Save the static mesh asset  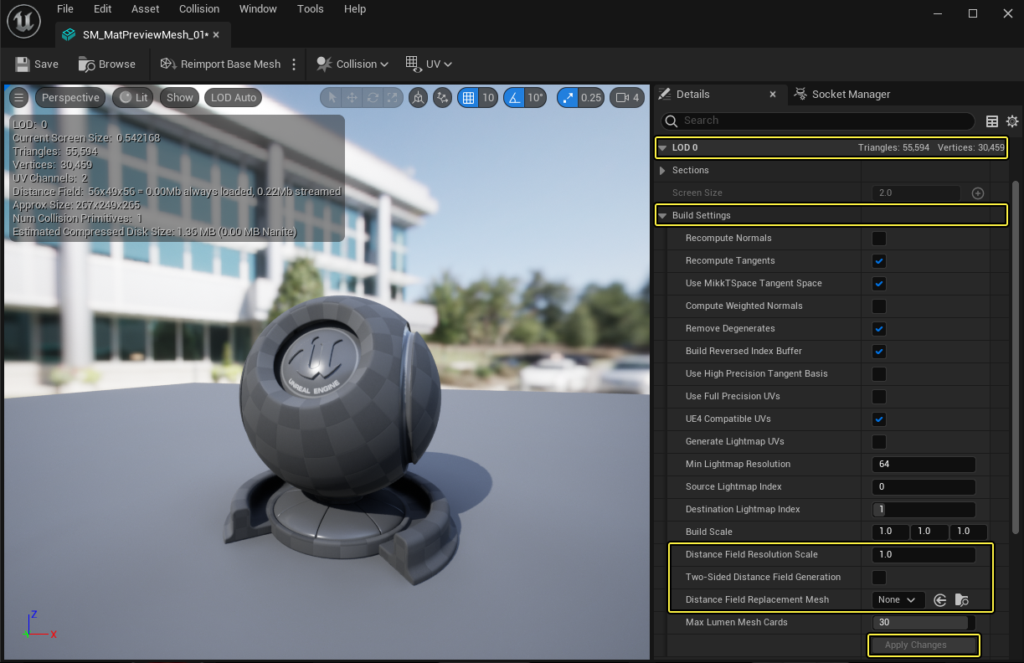pyautogui.click(x=37, y=64)
